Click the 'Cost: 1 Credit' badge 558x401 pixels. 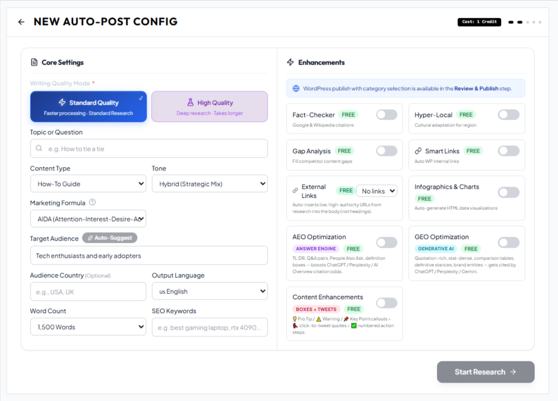pos(479,22)
